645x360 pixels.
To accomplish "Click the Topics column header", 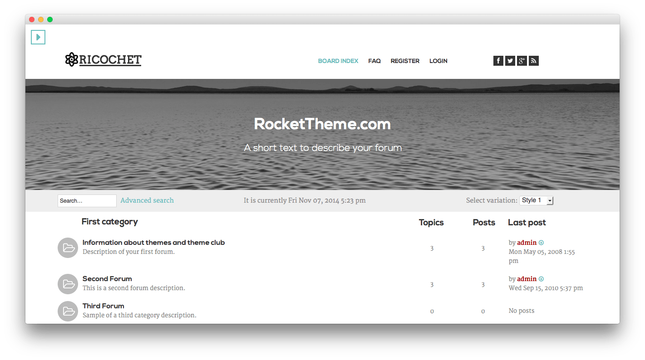I will click(431, 223).
